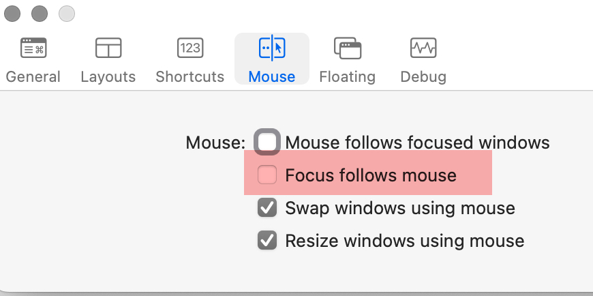Switch to the Layouts tab label
The height and width of the screenshot is (296, 593).
[108, 77]
